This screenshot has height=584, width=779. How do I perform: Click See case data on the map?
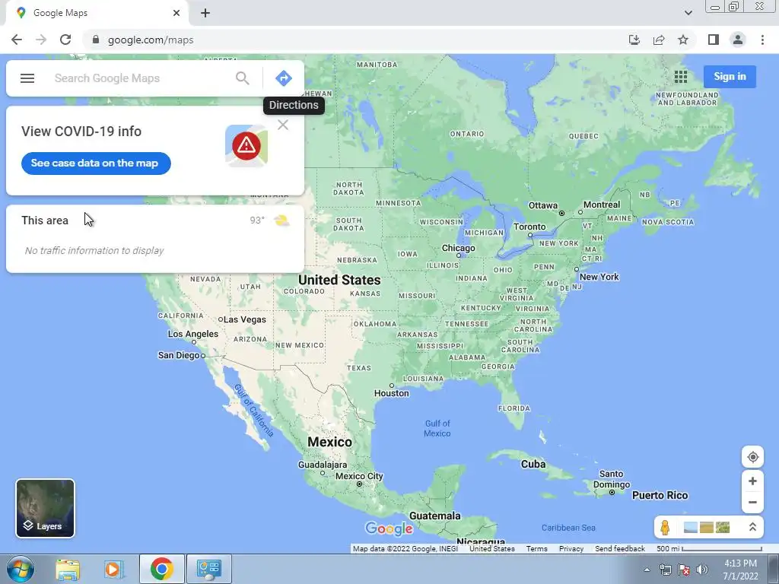click(96, 163)
